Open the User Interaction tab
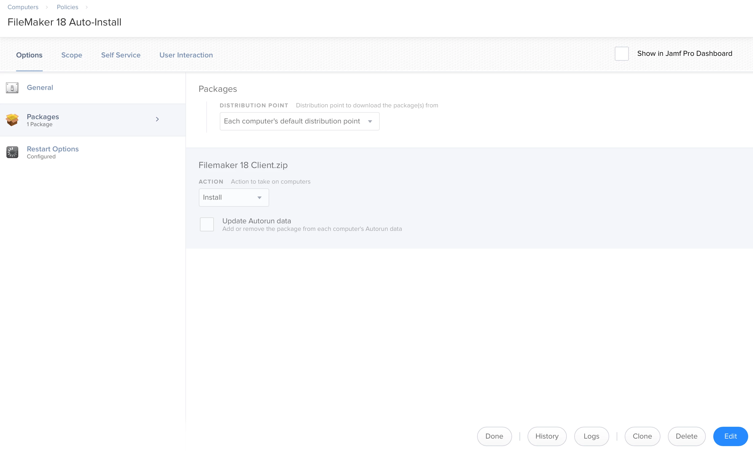 pos(186,55)
